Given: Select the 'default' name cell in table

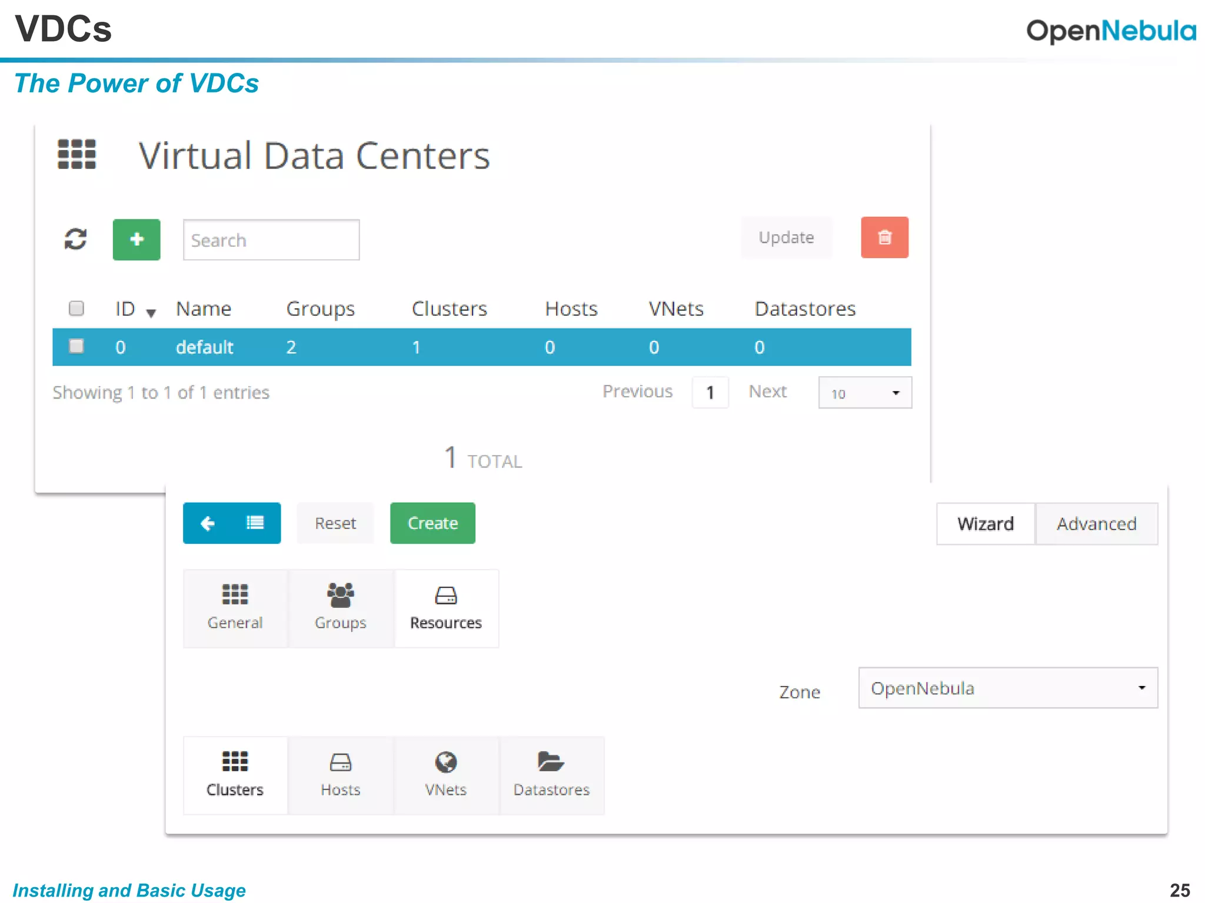Looking at the screenshot, I should (x=205, y=347).
